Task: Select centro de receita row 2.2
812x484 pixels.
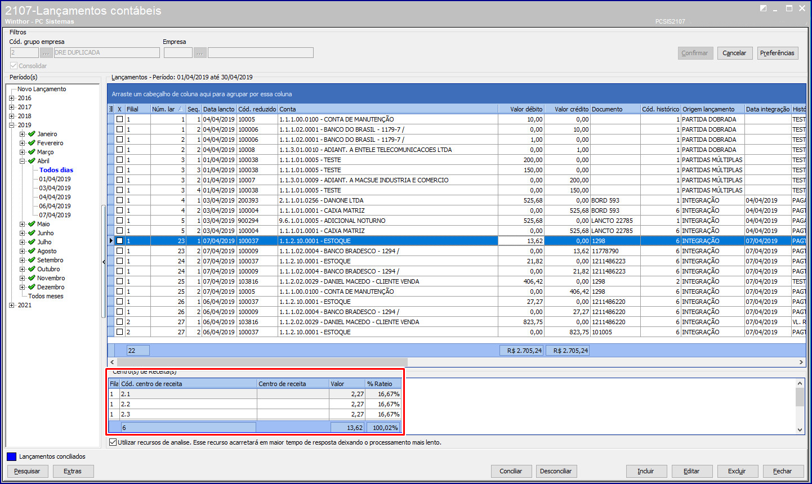Action: click(255, 404)
